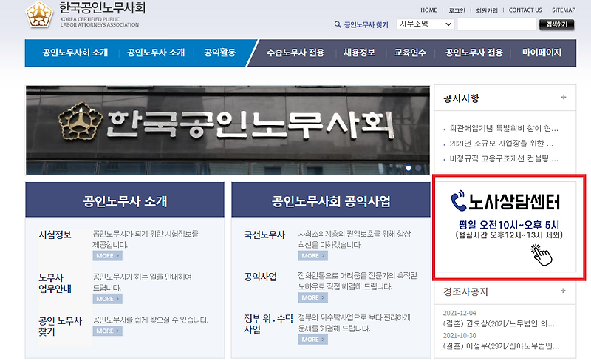Click the MORE button under 공익사업
The image size is (591, 364).
pyautogui.click(x=312, y=297)
